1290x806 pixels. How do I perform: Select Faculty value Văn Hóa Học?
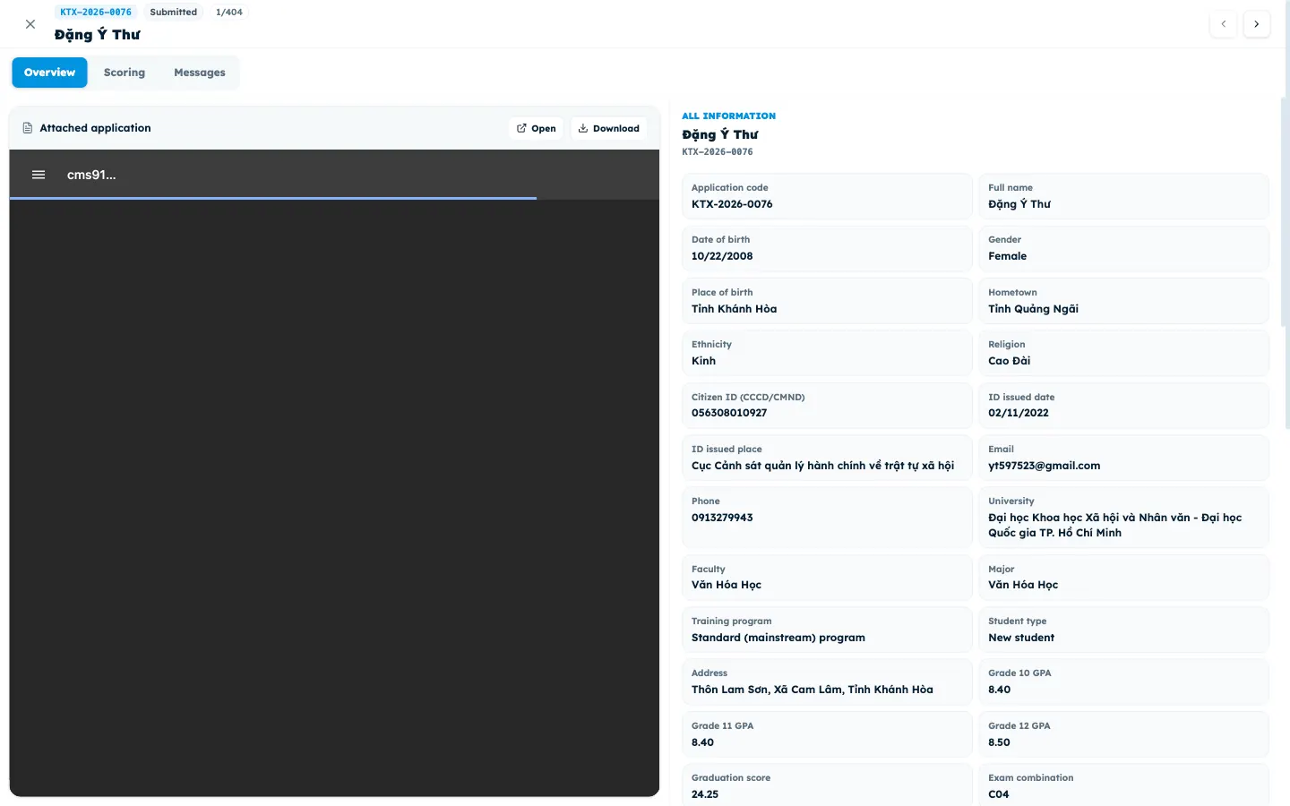(727, 585)
